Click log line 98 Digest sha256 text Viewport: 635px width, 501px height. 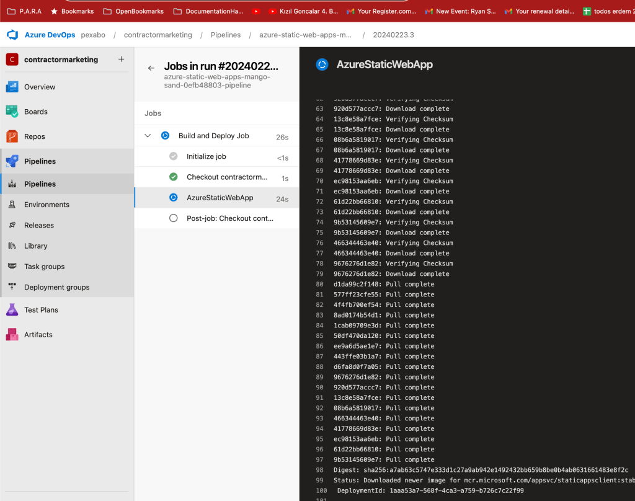pos(481,470)
